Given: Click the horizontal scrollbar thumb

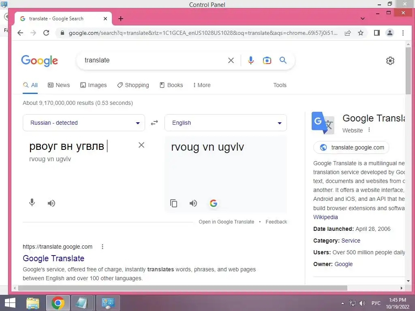Looking at the screenshot, I should (x=183, y=288).
